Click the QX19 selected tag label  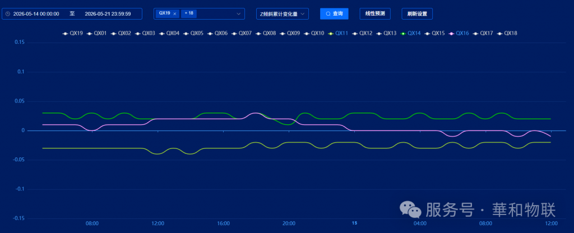[x=164, y=13]
